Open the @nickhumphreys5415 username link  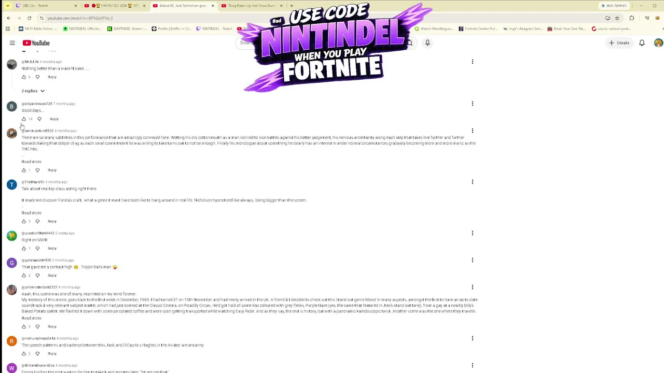pyautogui.click(x=38, y=338)
